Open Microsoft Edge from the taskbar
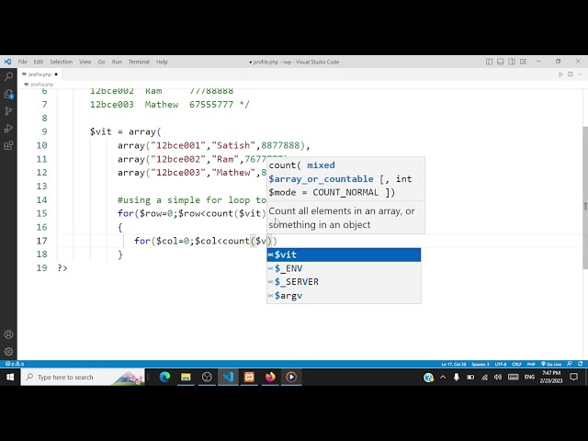Viewport: 588px width, 441px height. tap(164, 377)
